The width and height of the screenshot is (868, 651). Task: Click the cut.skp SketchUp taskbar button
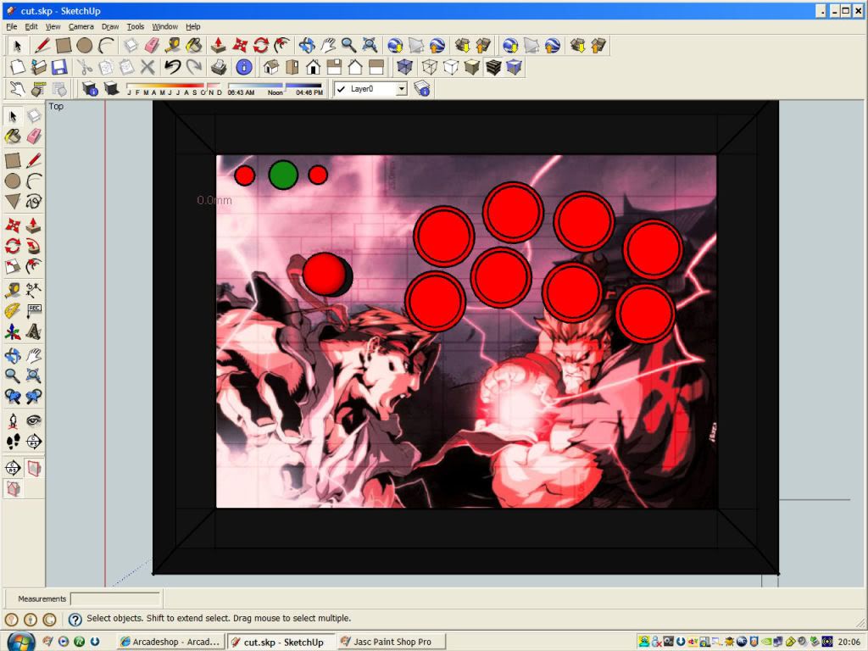tap(281, 642)
